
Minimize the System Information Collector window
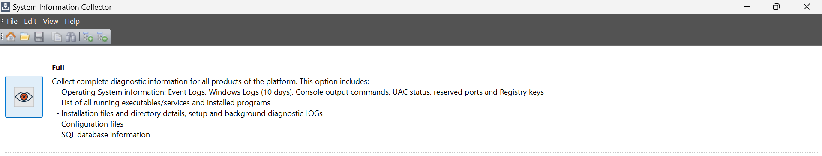pyautogui.click(x=747, y=7)
